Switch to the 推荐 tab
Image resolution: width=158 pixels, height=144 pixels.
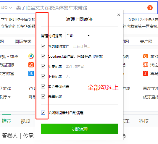click(7, 121)
